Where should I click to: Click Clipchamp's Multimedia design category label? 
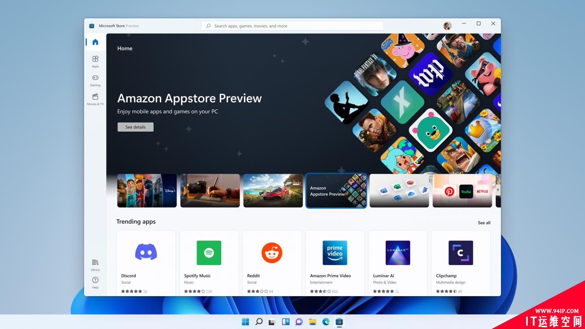point(451,282)
